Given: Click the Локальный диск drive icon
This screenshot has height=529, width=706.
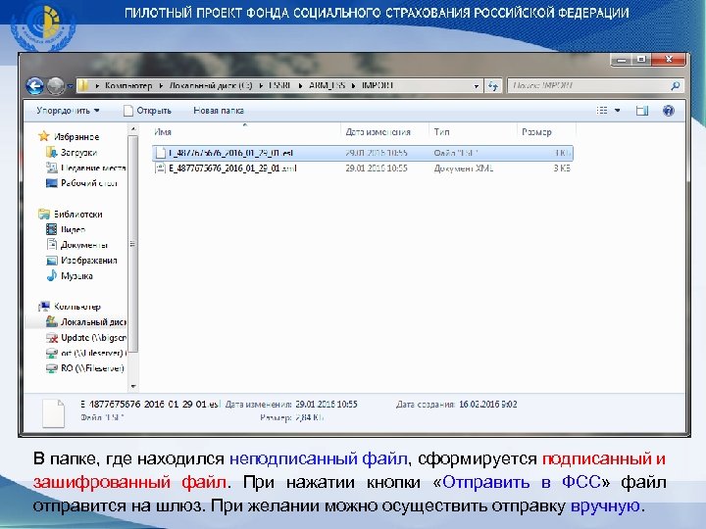Looking at the screenshot, I should (52, 321).
